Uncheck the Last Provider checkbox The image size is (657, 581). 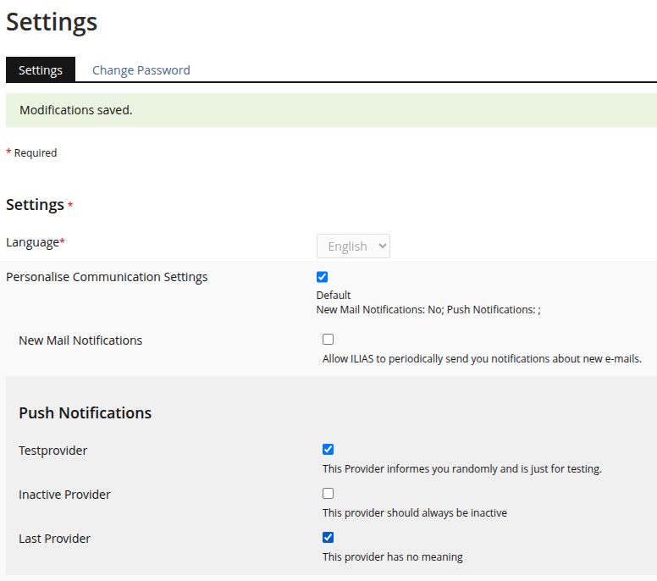coord(328,538)
